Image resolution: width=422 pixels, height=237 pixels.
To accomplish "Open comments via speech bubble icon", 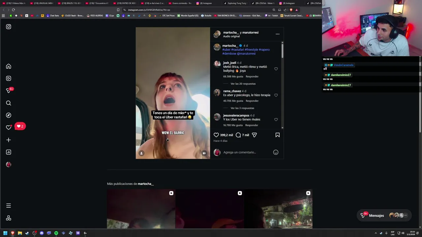I will [x=238, y=135].
